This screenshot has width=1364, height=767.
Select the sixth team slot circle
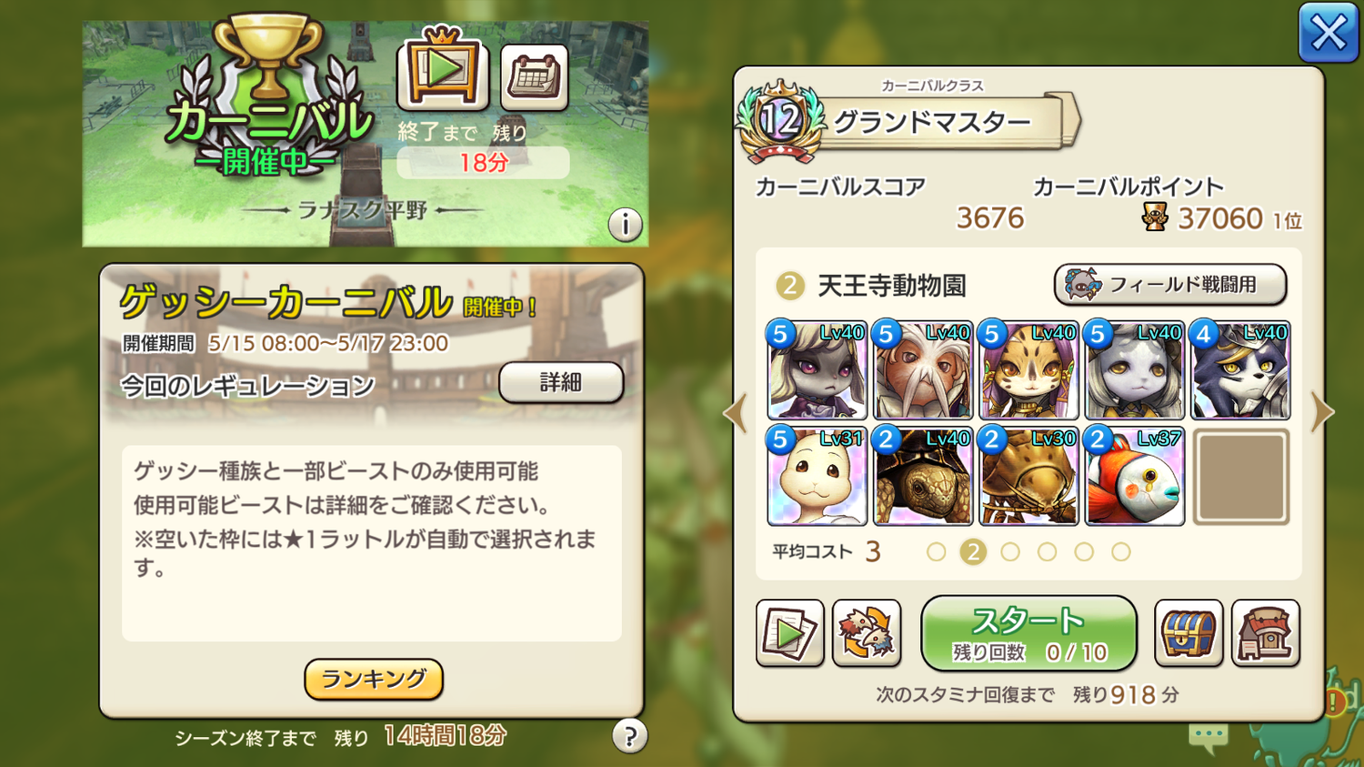pyautogui.click(x=1121, y=551)
